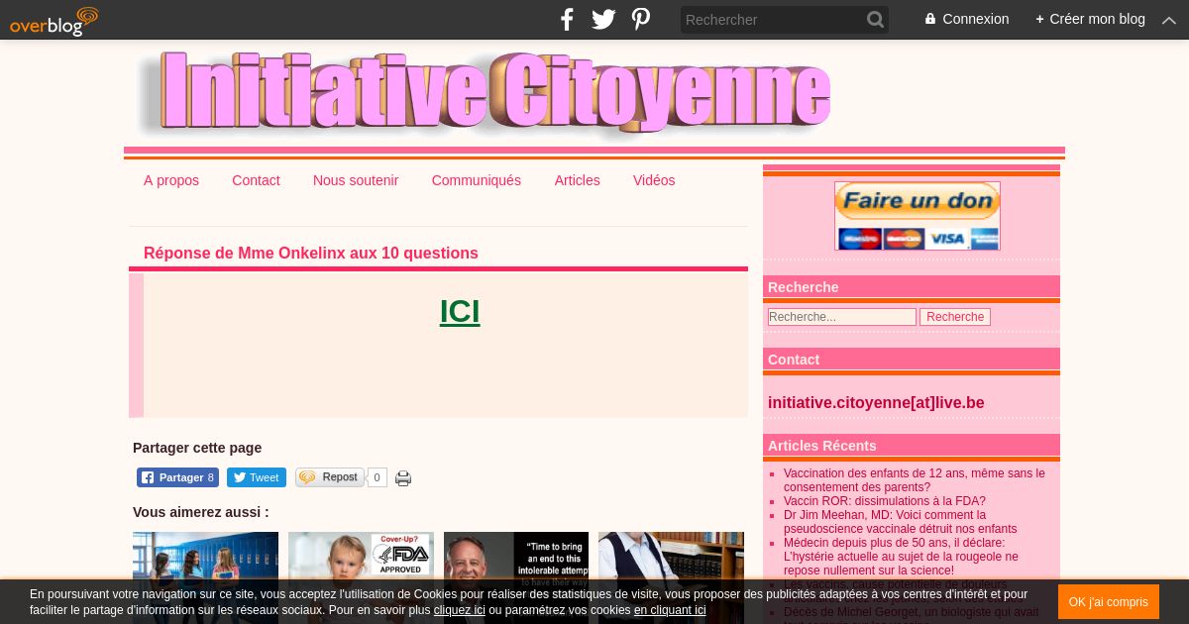Open article Médecin depuis plus de 50 ans
The width and height of the screenshot is (1189, 624).
click(901, 557)
